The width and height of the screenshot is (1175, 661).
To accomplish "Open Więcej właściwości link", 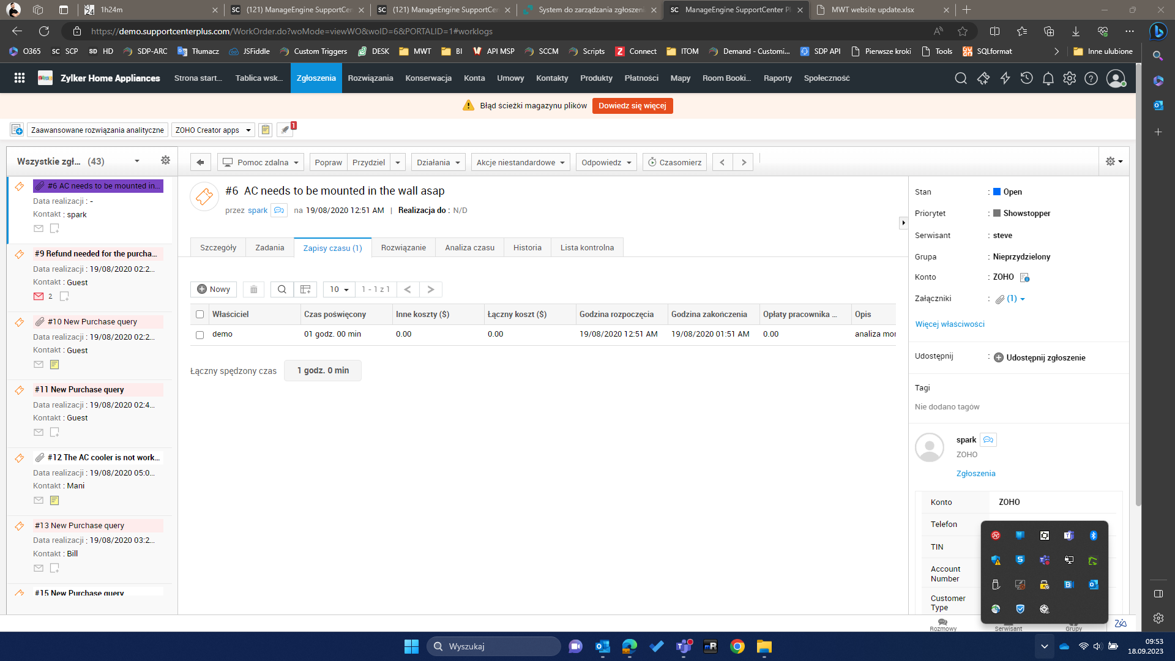I will click(x=949, y=324).
